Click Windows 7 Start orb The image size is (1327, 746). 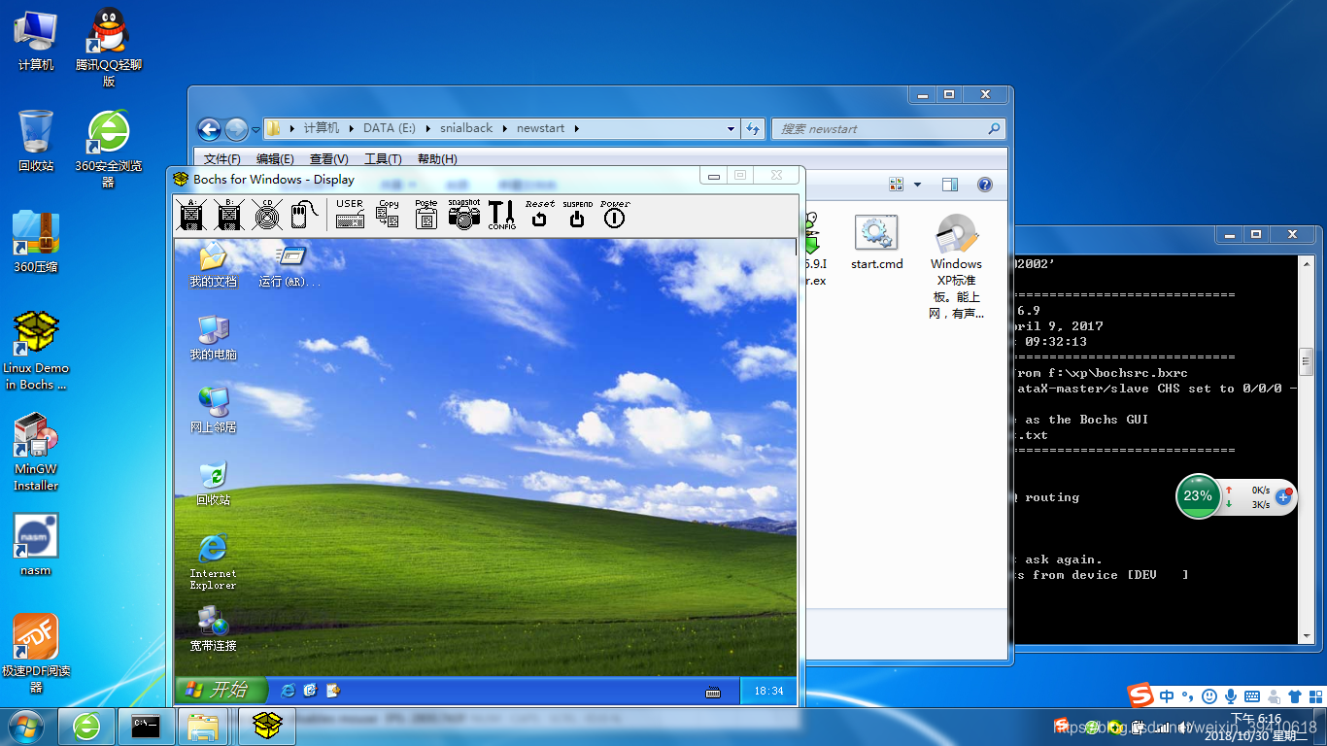(x=26, y=726)
